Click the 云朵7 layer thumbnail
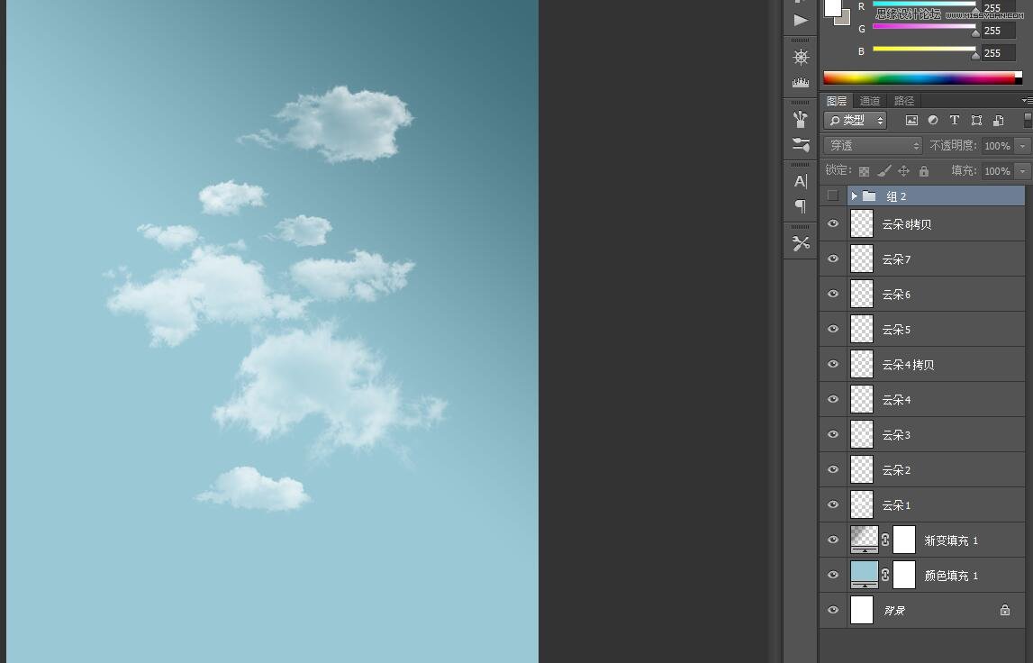The image size is (1033, 663). coord(862,259)
